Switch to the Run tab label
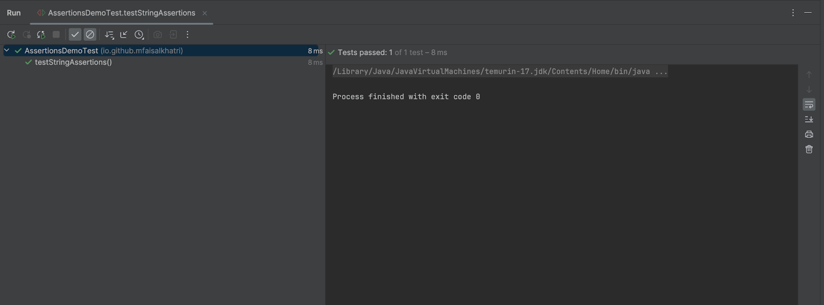Screen dimensions: 824x305 pos(13,12)
